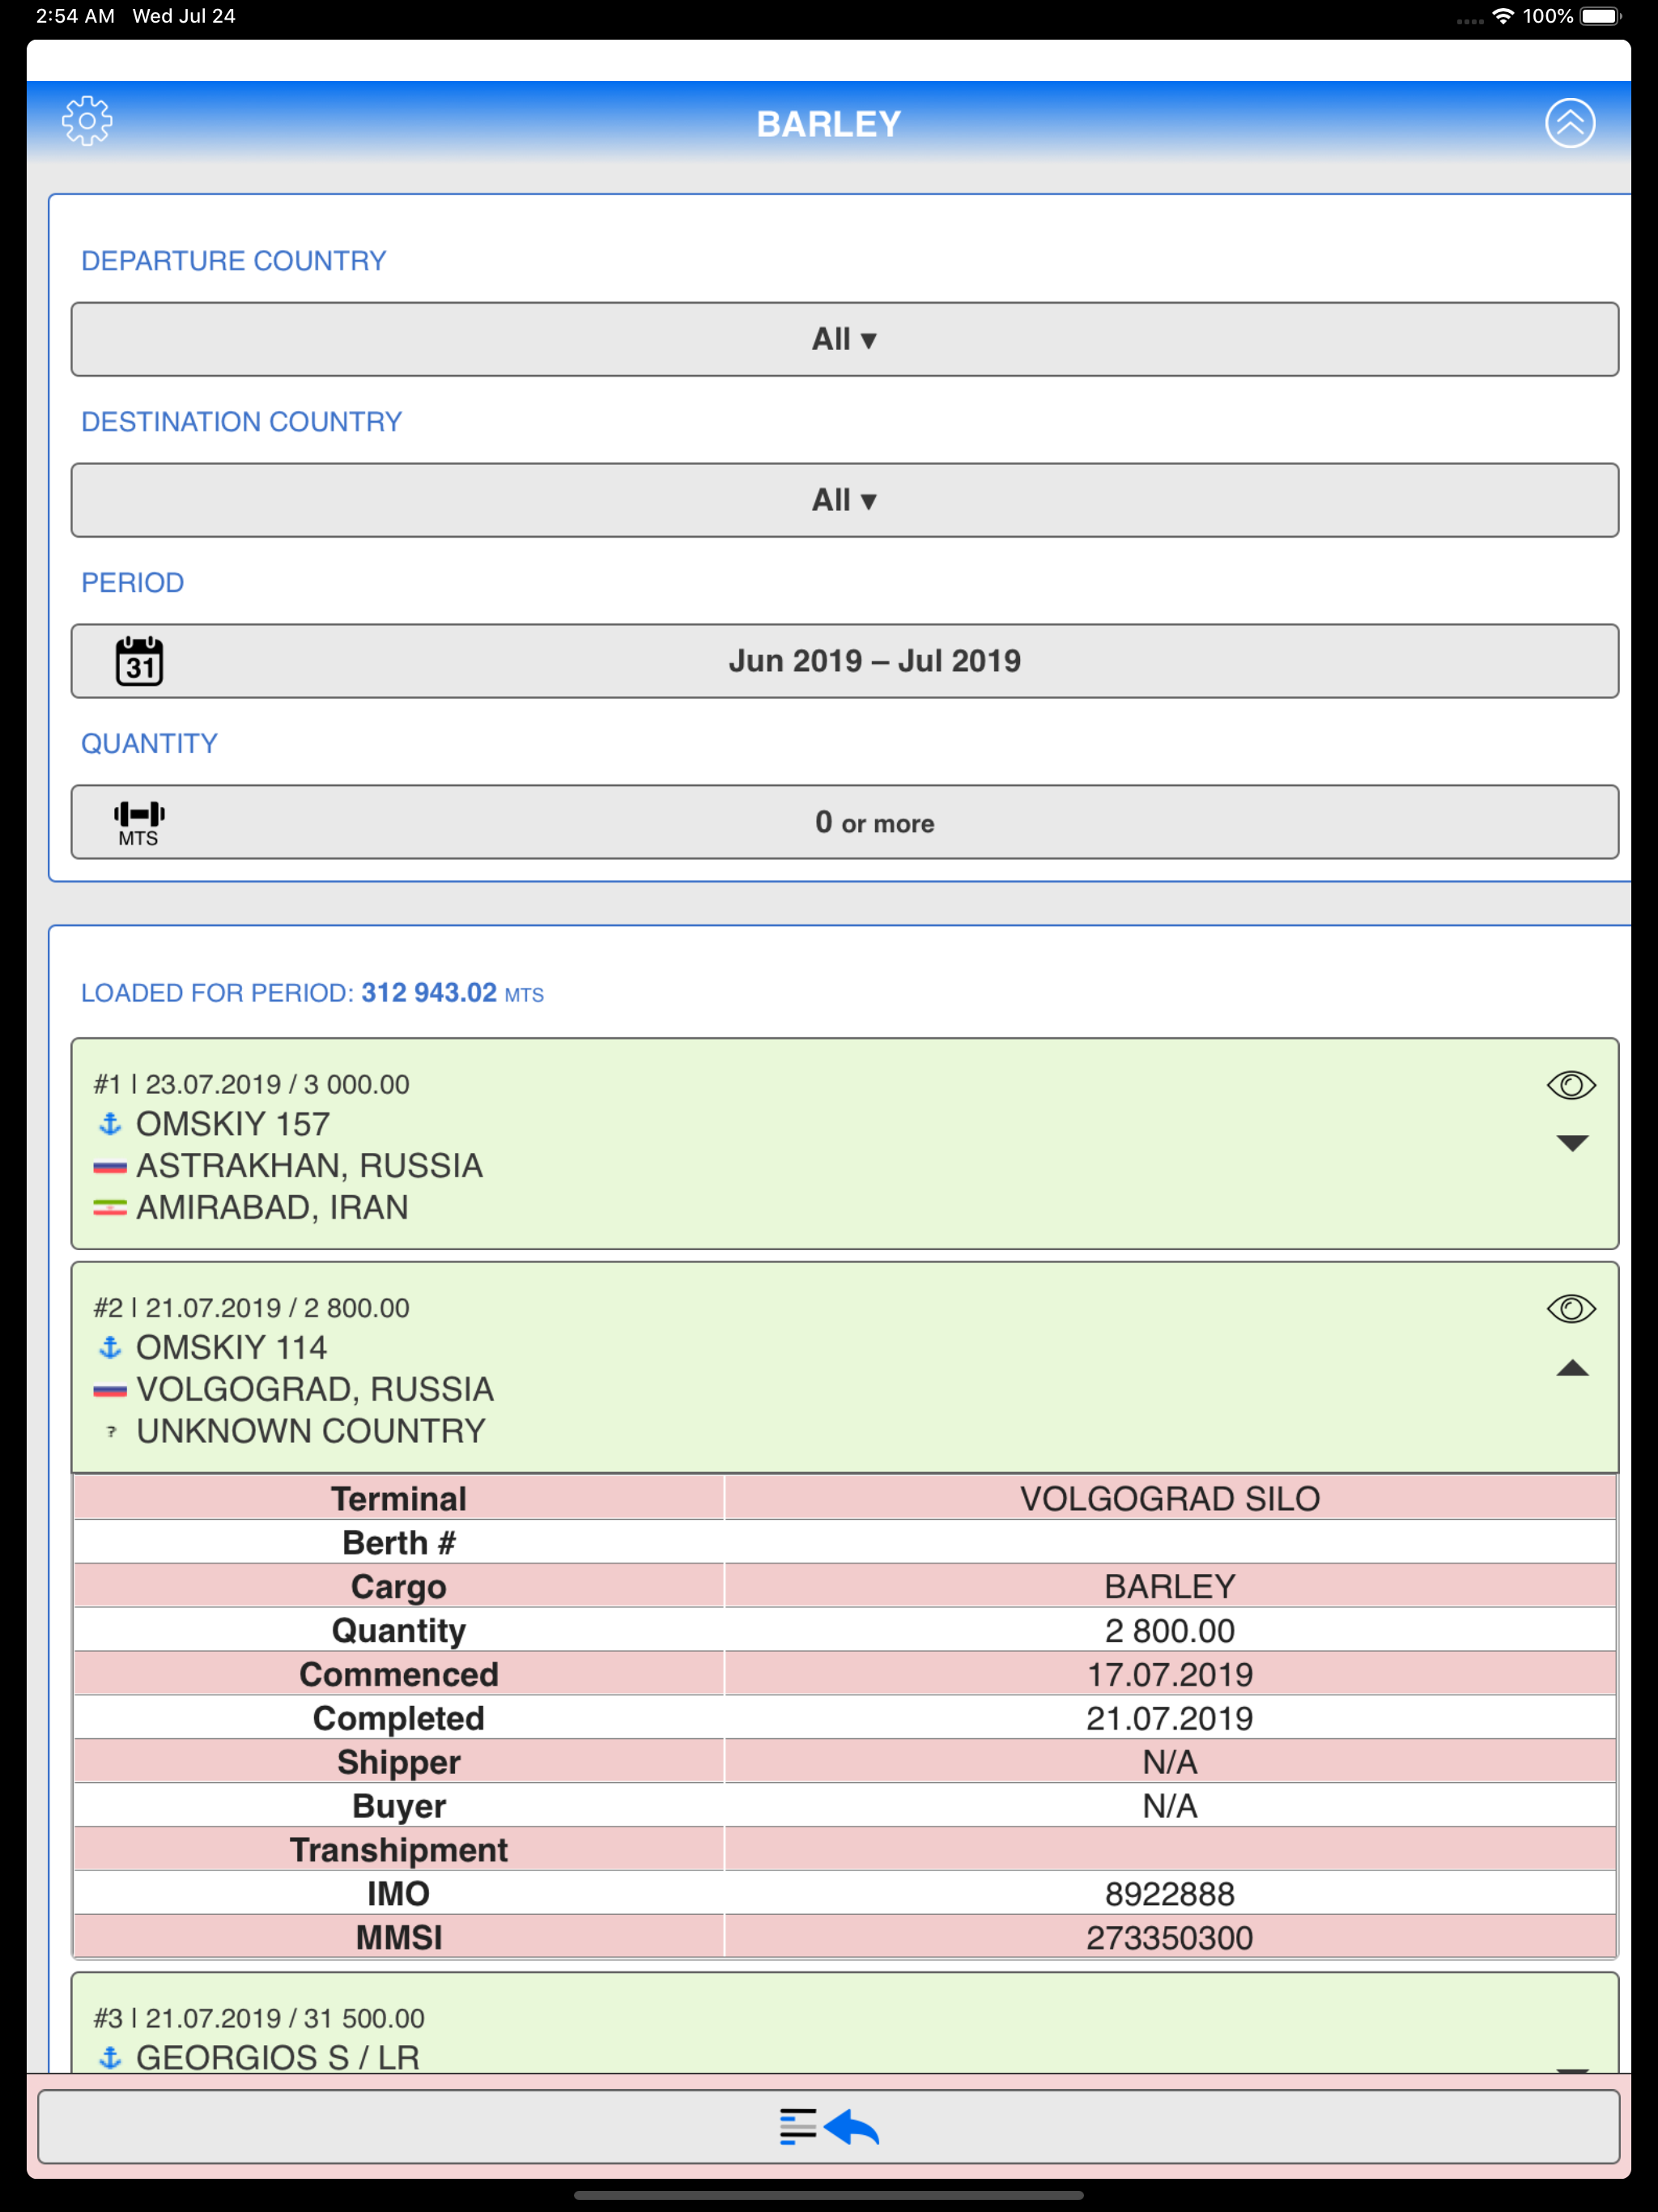Click terminal value VOLGOGRAD SILO
This screenshot has width=1658, height=2212.
(x=1170, y=1499)
